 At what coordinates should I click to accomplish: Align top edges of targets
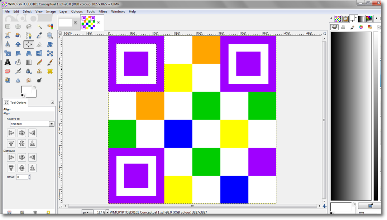11,143
